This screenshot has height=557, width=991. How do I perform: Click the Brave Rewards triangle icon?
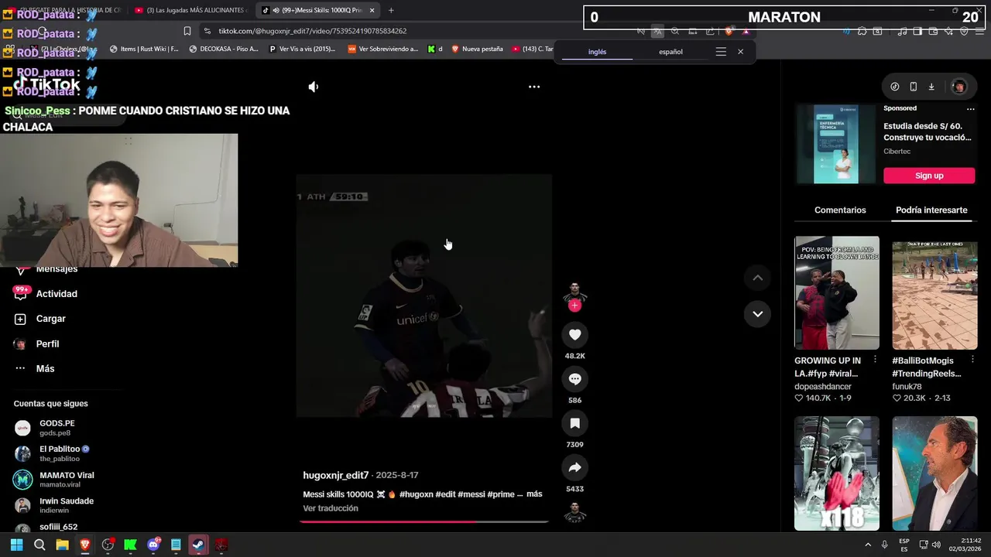coord(746,31)
